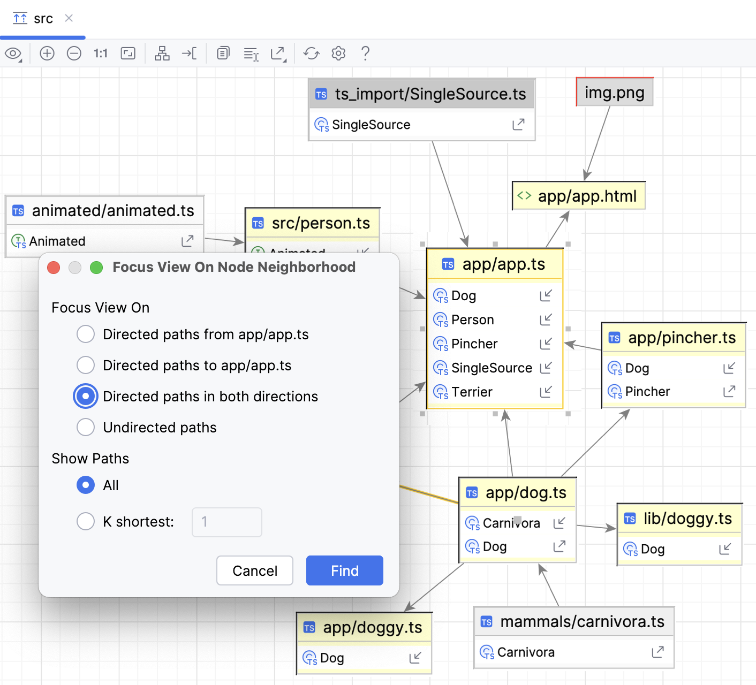
Task: Close the src tab
Action: [69, 18]
